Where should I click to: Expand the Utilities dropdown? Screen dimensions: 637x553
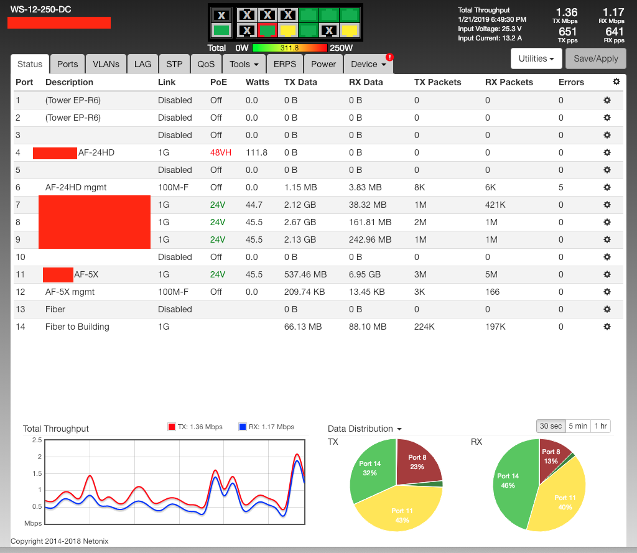pos(536,58)
